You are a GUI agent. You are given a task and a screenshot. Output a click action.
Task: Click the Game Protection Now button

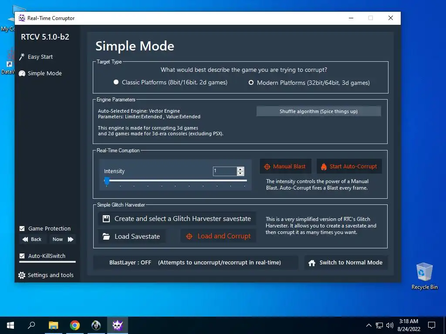pos(63,240)
